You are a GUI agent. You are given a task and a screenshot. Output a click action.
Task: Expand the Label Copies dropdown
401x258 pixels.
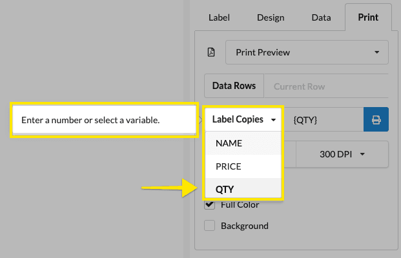click(244, 120)
